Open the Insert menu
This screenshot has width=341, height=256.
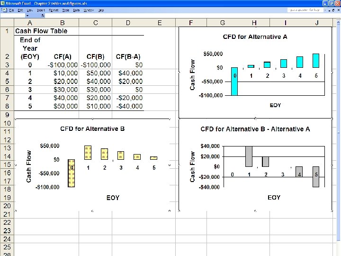(x=41, y=10)
